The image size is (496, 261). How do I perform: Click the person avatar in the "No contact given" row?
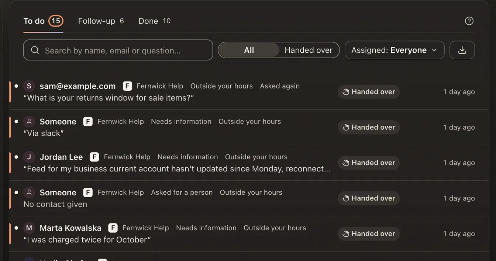(29, 192)
